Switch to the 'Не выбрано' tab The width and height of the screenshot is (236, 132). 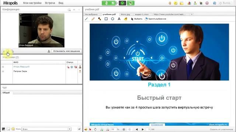pyautogui.click(x=91, y=14)
